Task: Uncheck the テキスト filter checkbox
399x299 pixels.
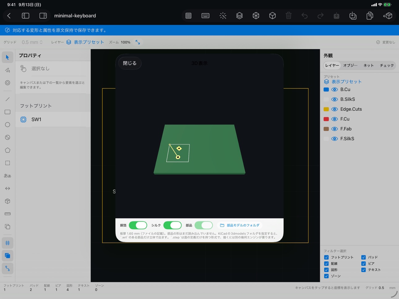Action: [x=363, y=270]
